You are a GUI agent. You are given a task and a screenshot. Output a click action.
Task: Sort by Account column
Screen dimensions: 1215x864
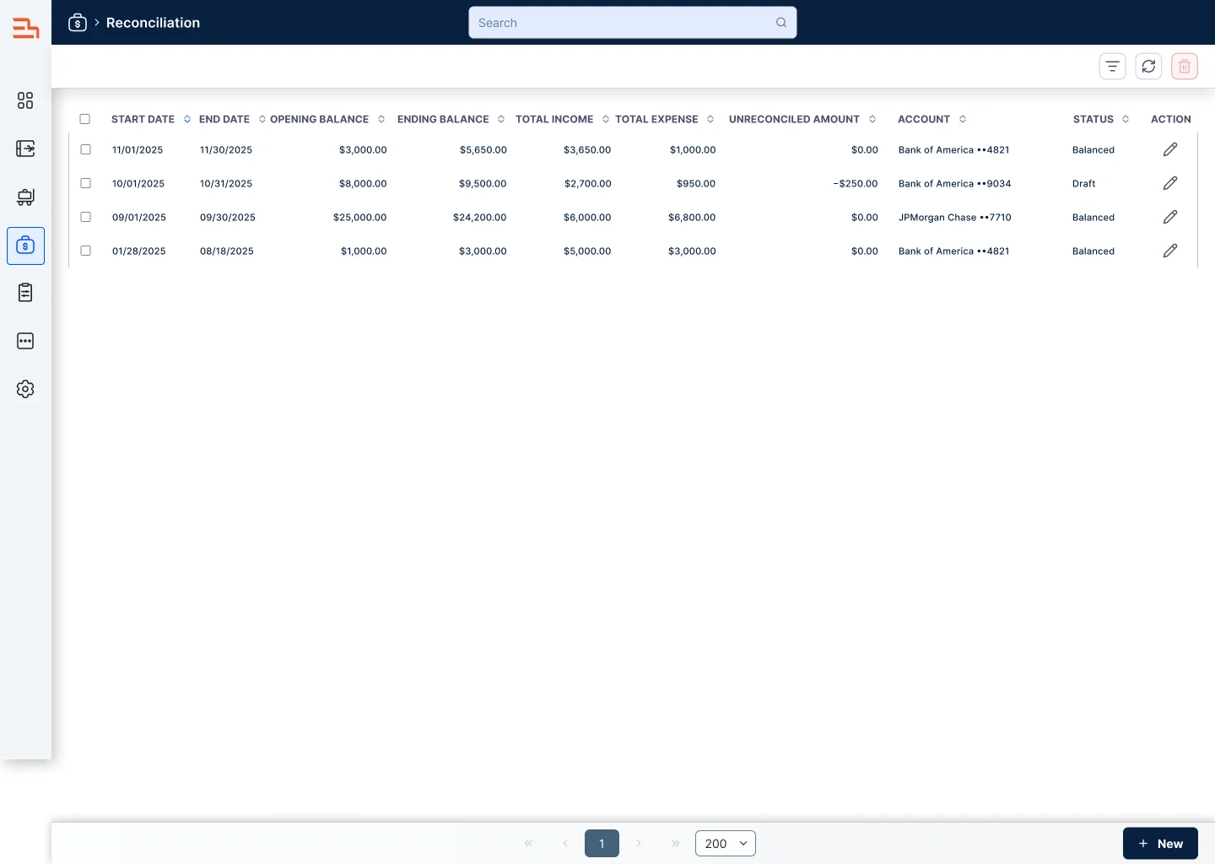coord(963,119)
